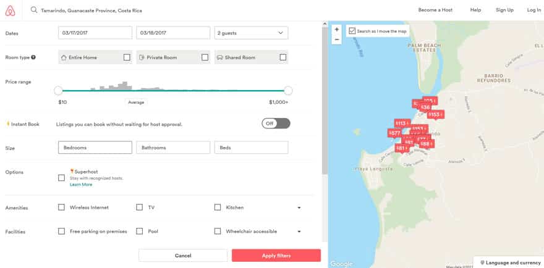
Task: Expand the Amenities options arrow
Action: click(x=299, y=208)
